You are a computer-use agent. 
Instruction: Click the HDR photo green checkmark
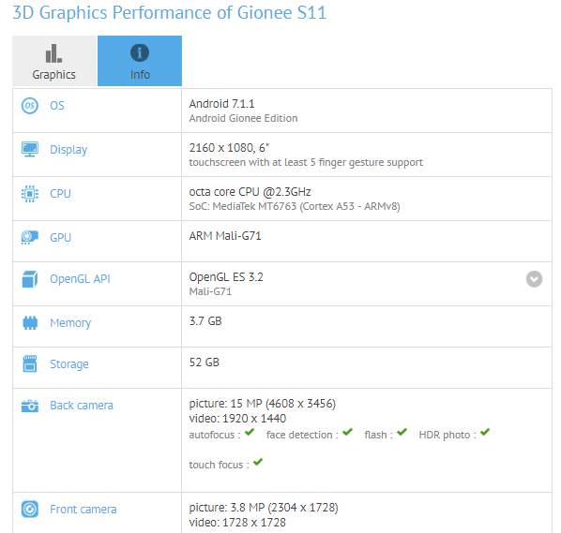[x=485, y=433]
